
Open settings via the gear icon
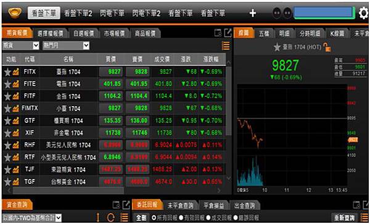[x=364, y=13]
